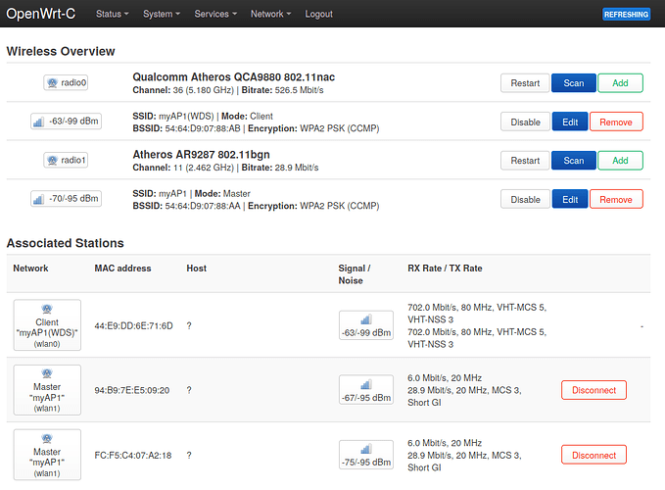Image resolution: width=665 pixels, height=490 pixels.
Task: Disable the myAP1 master network
Action: pos(526,199)
